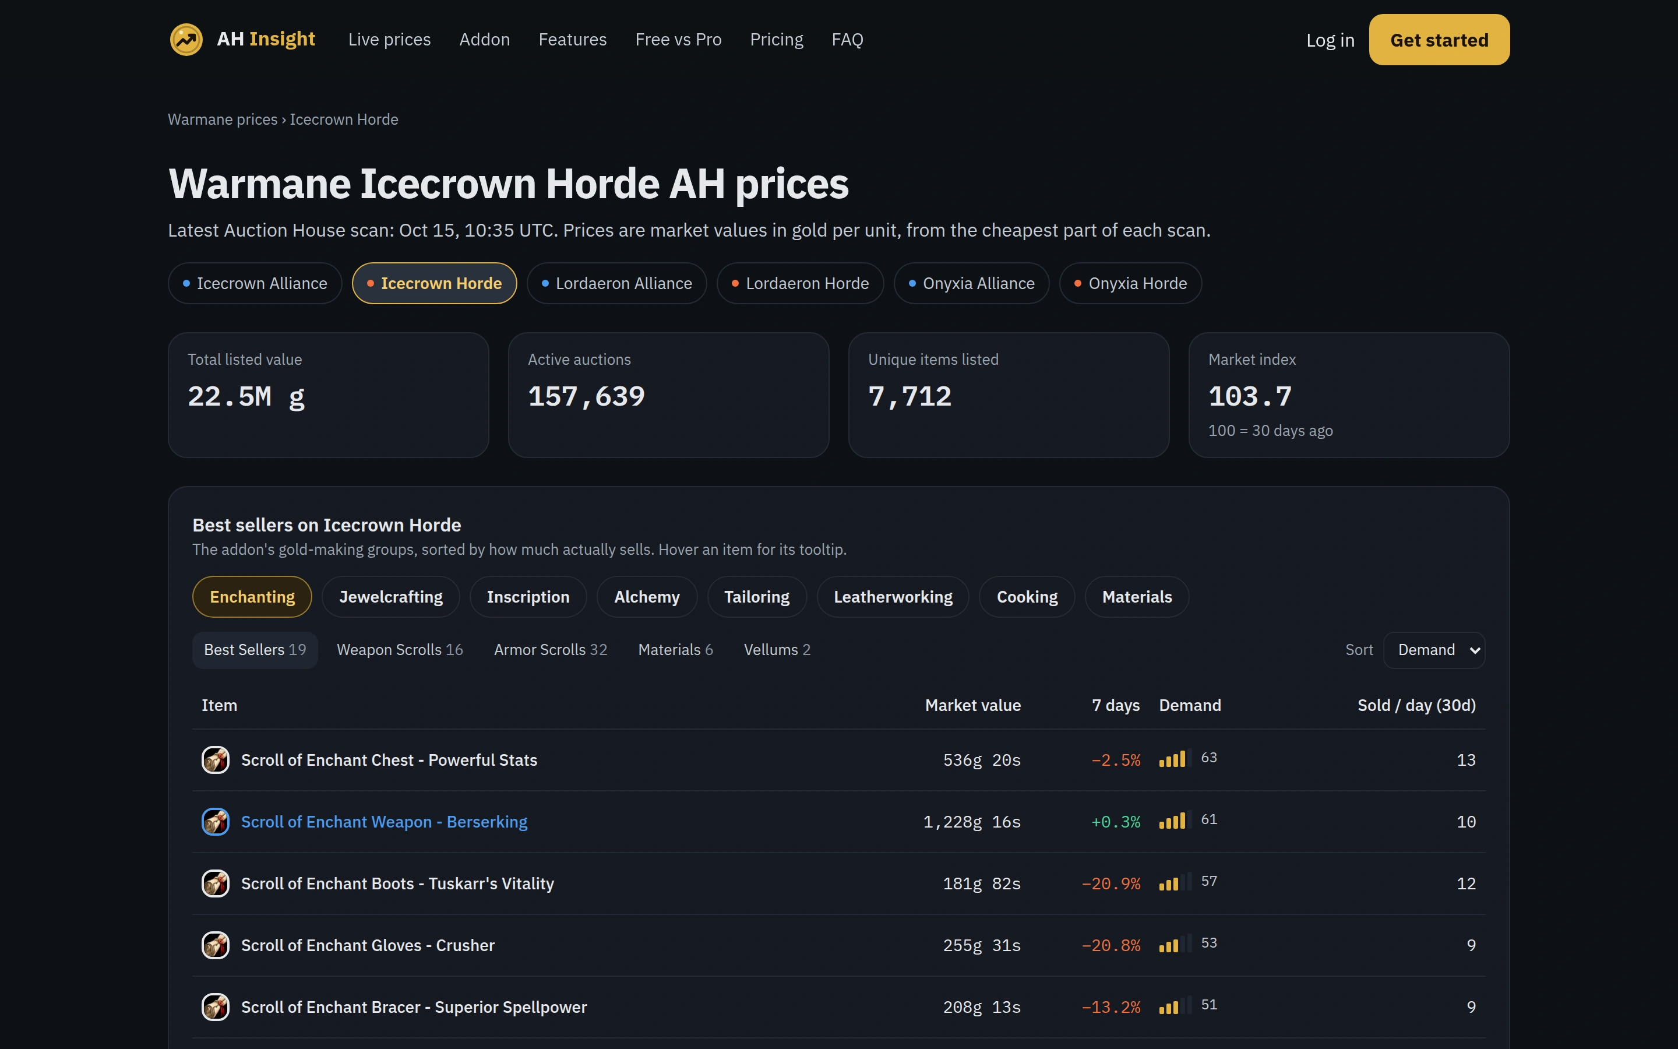Open the Features nav link
Image resolution: width=1678 pixels, height=1049 pixels.
572,40
